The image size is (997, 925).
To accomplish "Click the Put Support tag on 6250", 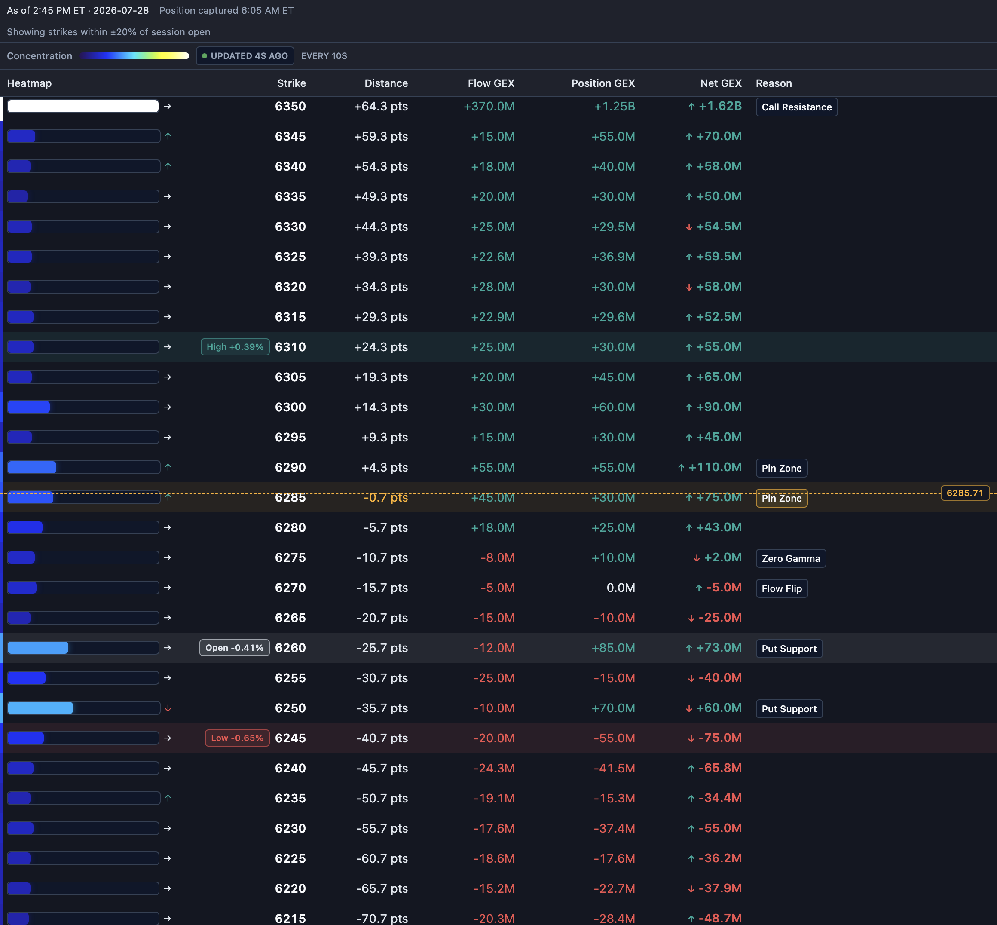I will tap(789, 708).
